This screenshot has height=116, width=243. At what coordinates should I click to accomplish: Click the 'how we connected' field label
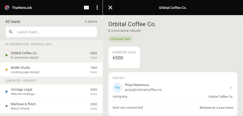[128, 107]
